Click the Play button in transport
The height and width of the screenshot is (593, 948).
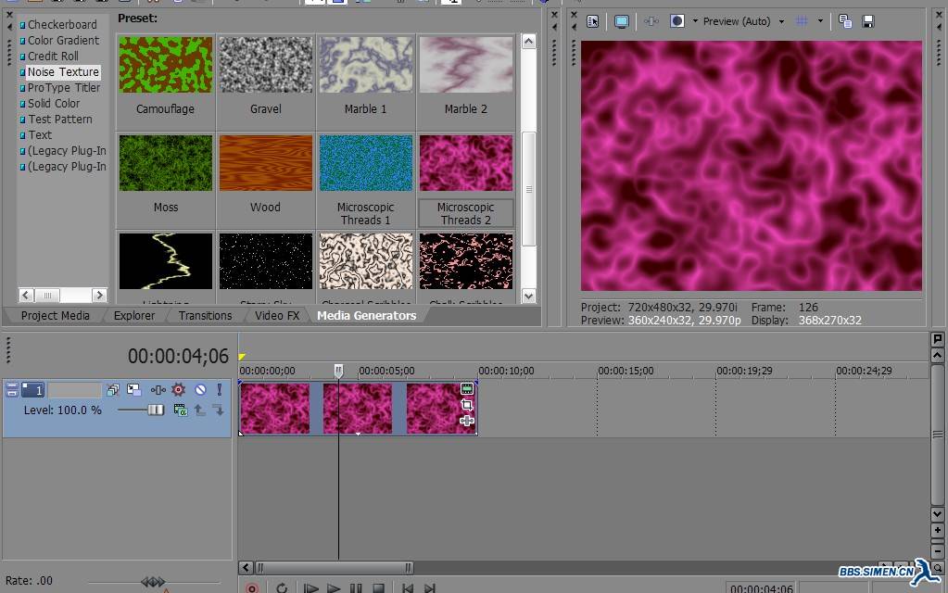click(x=333, y=587)
